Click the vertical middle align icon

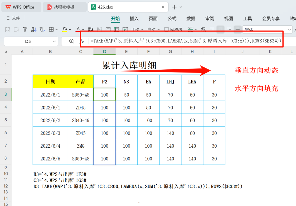238,29
